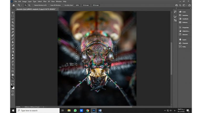This screenshot has height=113, width=202.
Task: Choose Zoom In mode in options bar
Action: pyautogui.click(x=26, y=5)
